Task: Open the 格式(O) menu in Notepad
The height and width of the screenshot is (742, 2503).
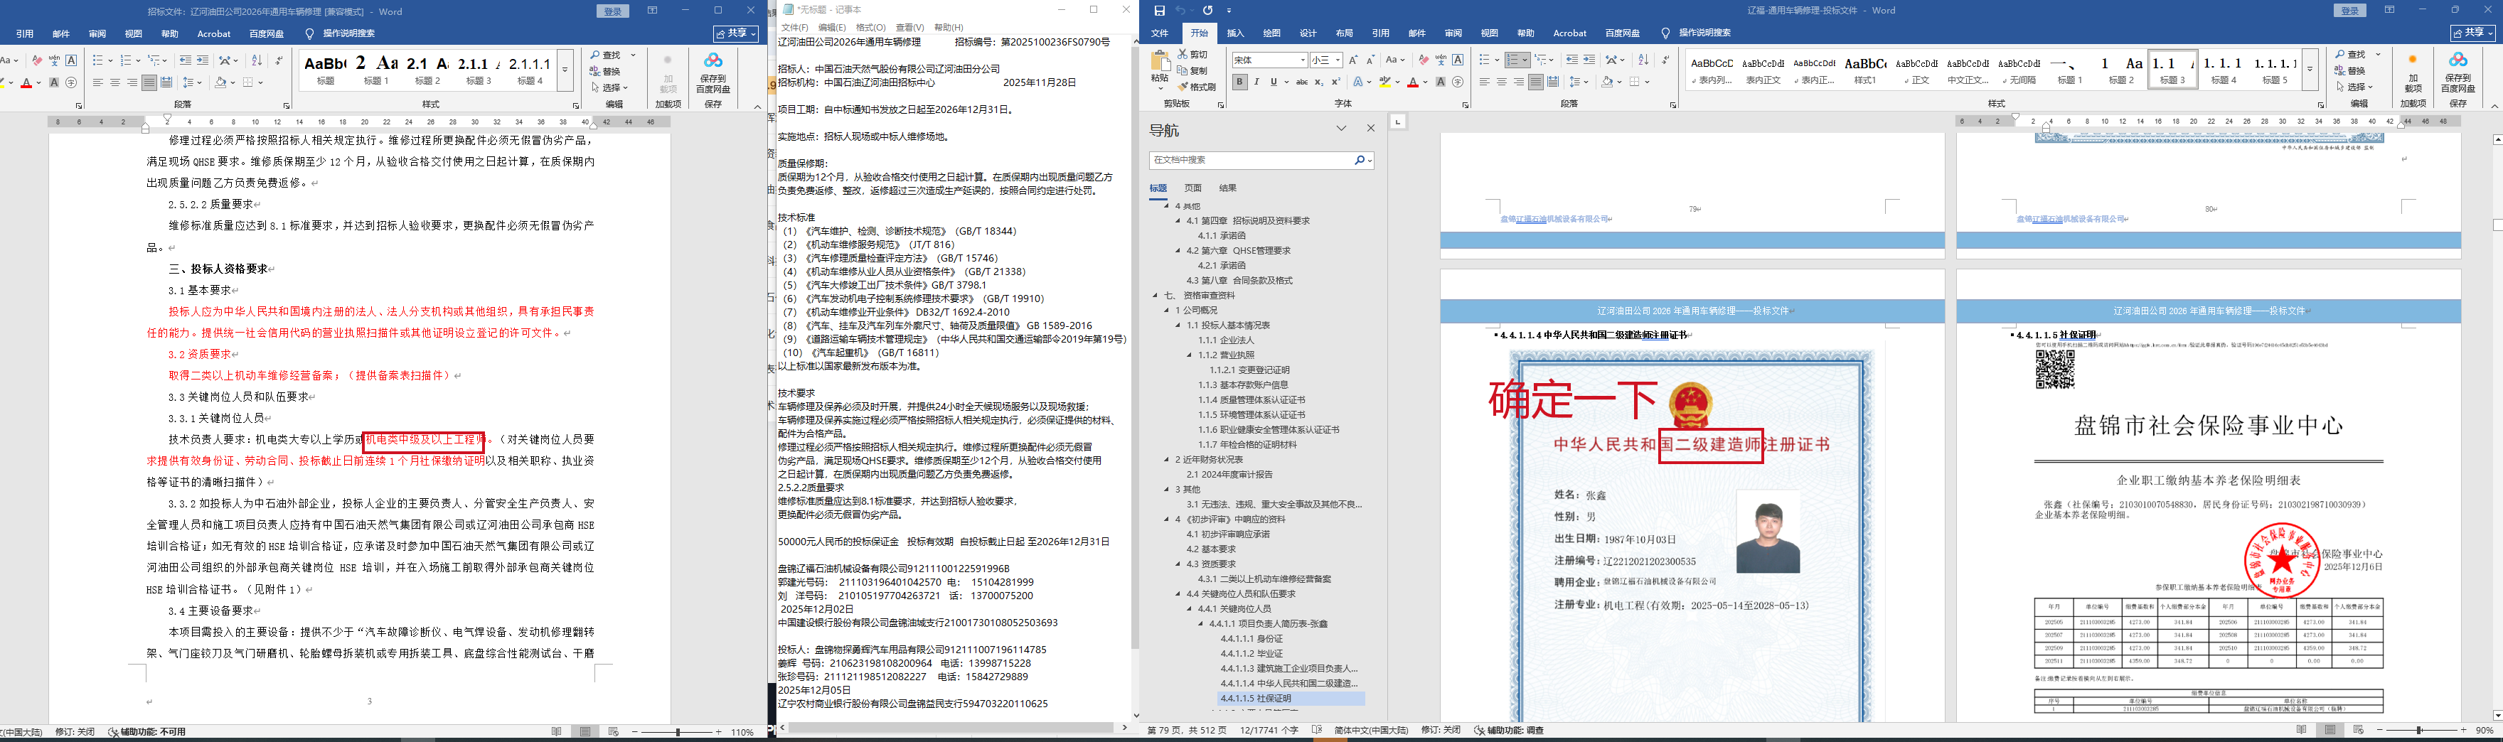Action: [870, 27]
